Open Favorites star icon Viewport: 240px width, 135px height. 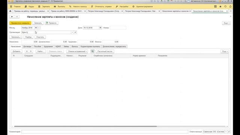[220, 6]
